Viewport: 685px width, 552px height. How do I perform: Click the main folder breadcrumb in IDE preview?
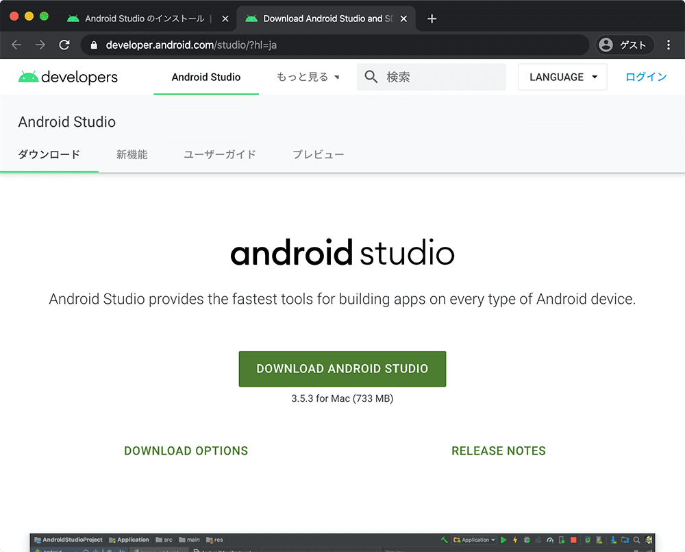coord(189,540)
